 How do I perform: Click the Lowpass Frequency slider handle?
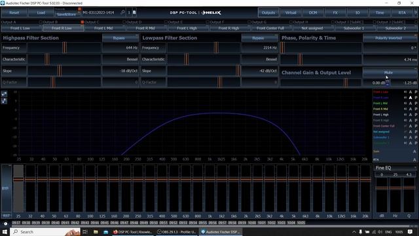coord(216,48)
